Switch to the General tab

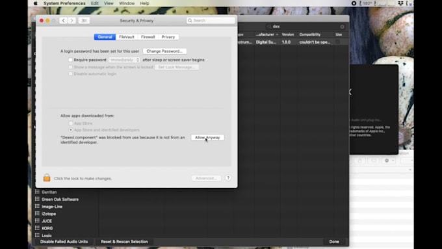pyautogui.click(x=105, y=37)
